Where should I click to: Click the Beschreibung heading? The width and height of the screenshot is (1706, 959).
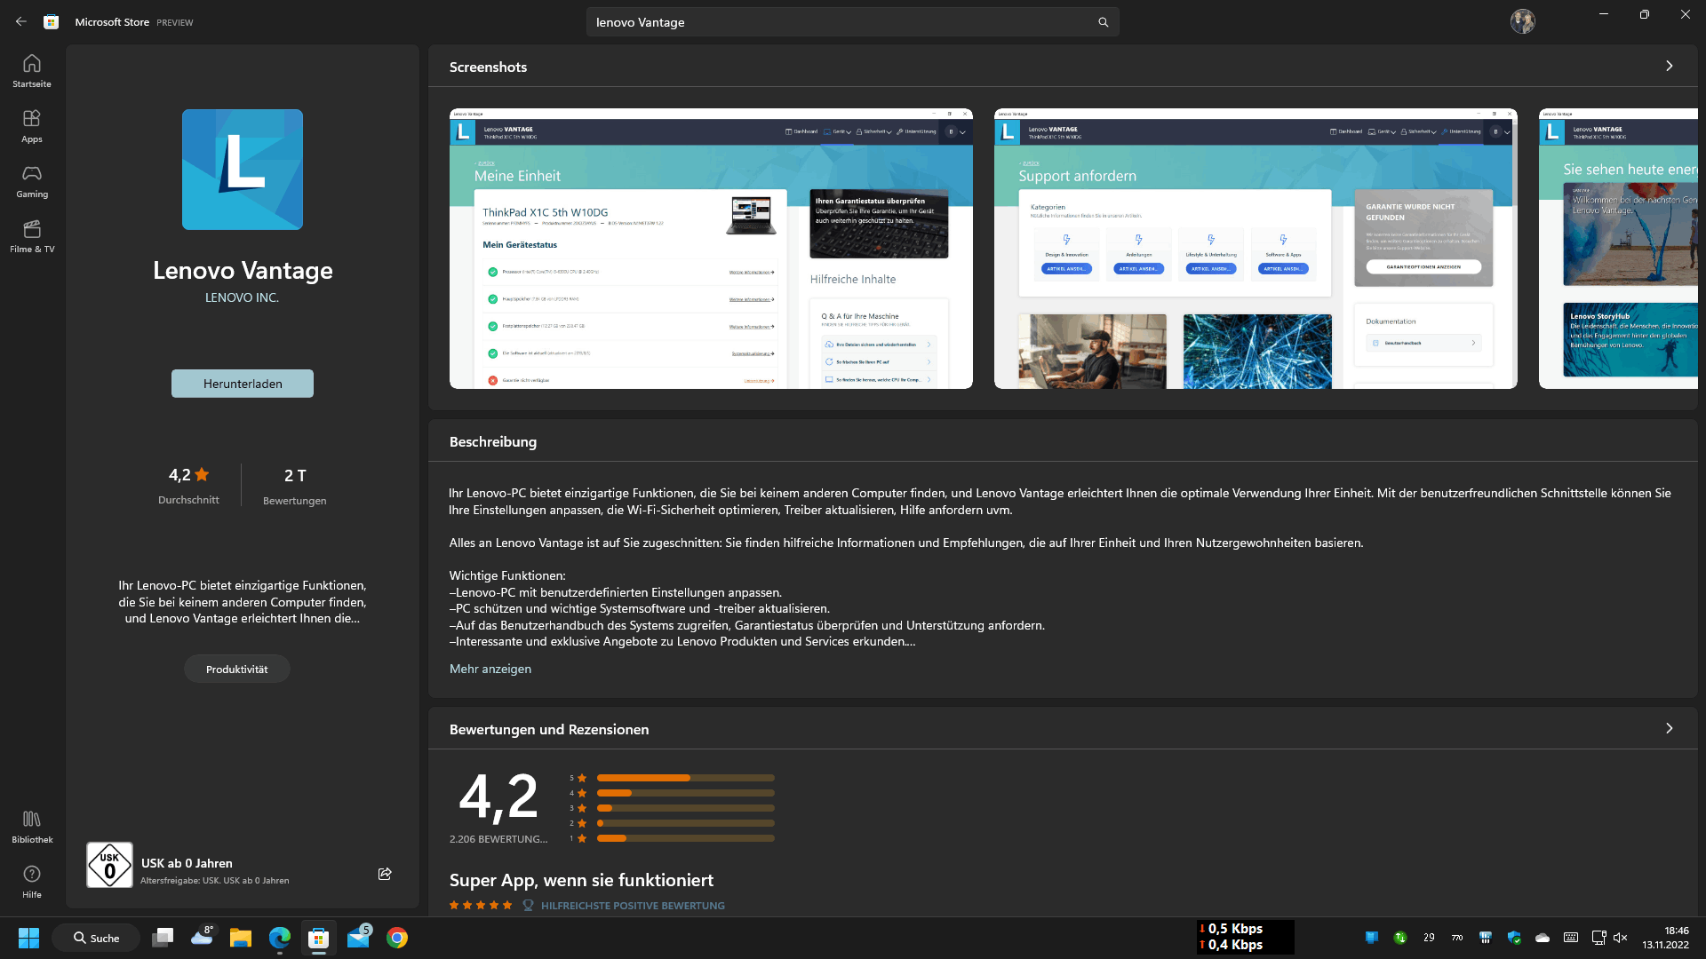pyautogui.click(x=493, y=441)
